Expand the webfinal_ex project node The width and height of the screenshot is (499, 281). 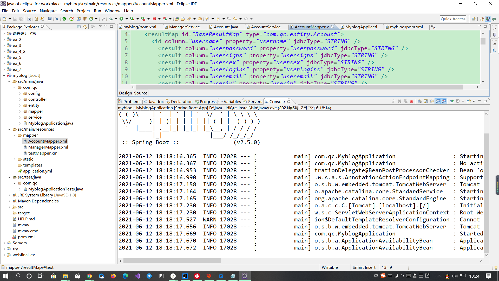[x=4, y=255]
